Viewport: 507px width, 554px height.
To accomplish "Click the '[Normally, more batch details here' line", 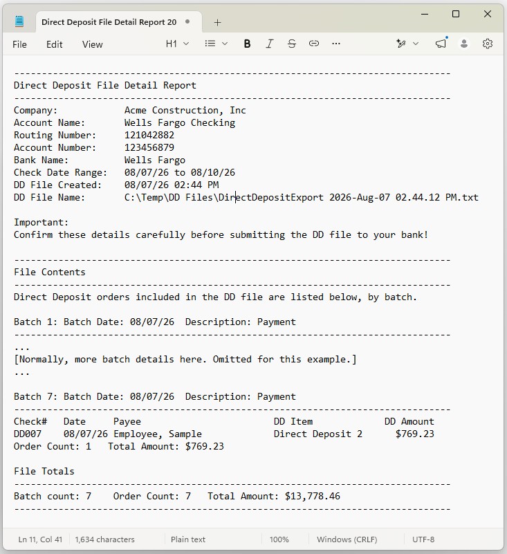I will (185, 360).
